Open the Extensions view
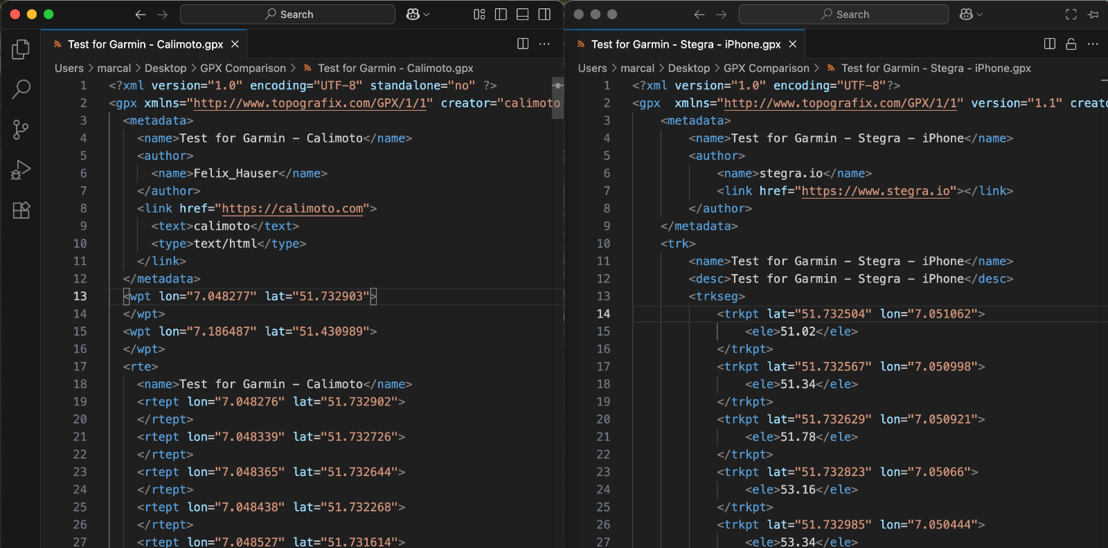 pos(21,210)
